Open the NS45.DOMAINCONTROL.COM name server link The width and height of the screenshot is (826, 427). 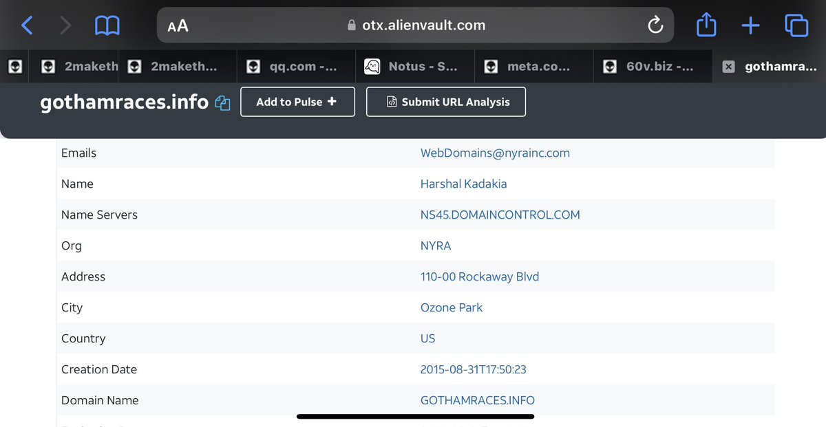coord(500,215)
